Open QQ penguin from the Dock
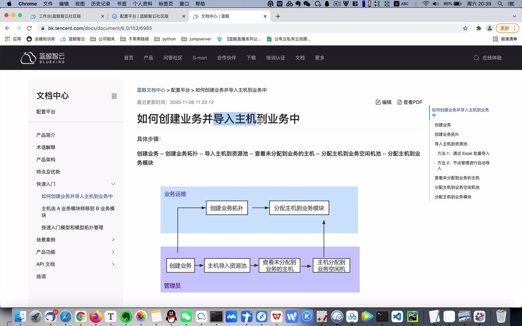Image resolution: width=522 pixels, height=326 pixels. [171, 316]
